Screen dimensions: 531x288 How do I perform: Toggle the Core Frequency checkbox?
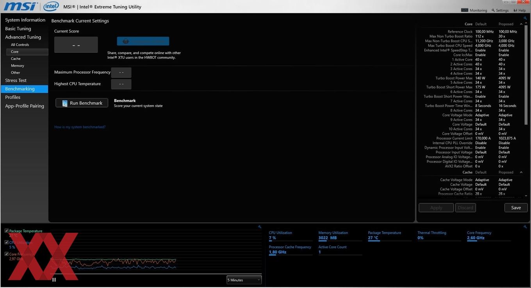tap(7, 254)
